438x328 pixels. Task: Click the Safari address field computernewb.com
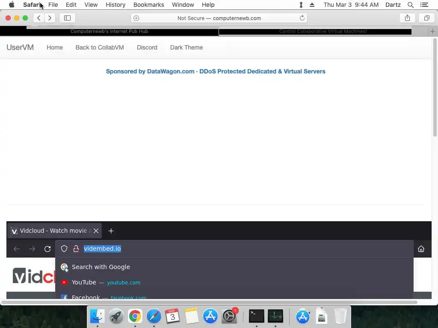219,18
